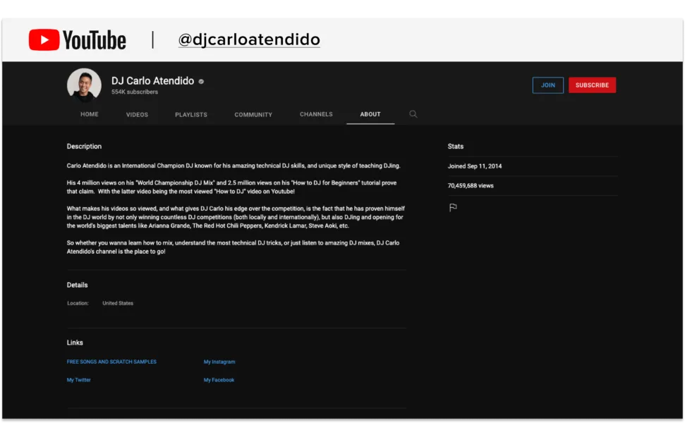Subscribe to the channel

pyautogui.click(x=593, y=85)
